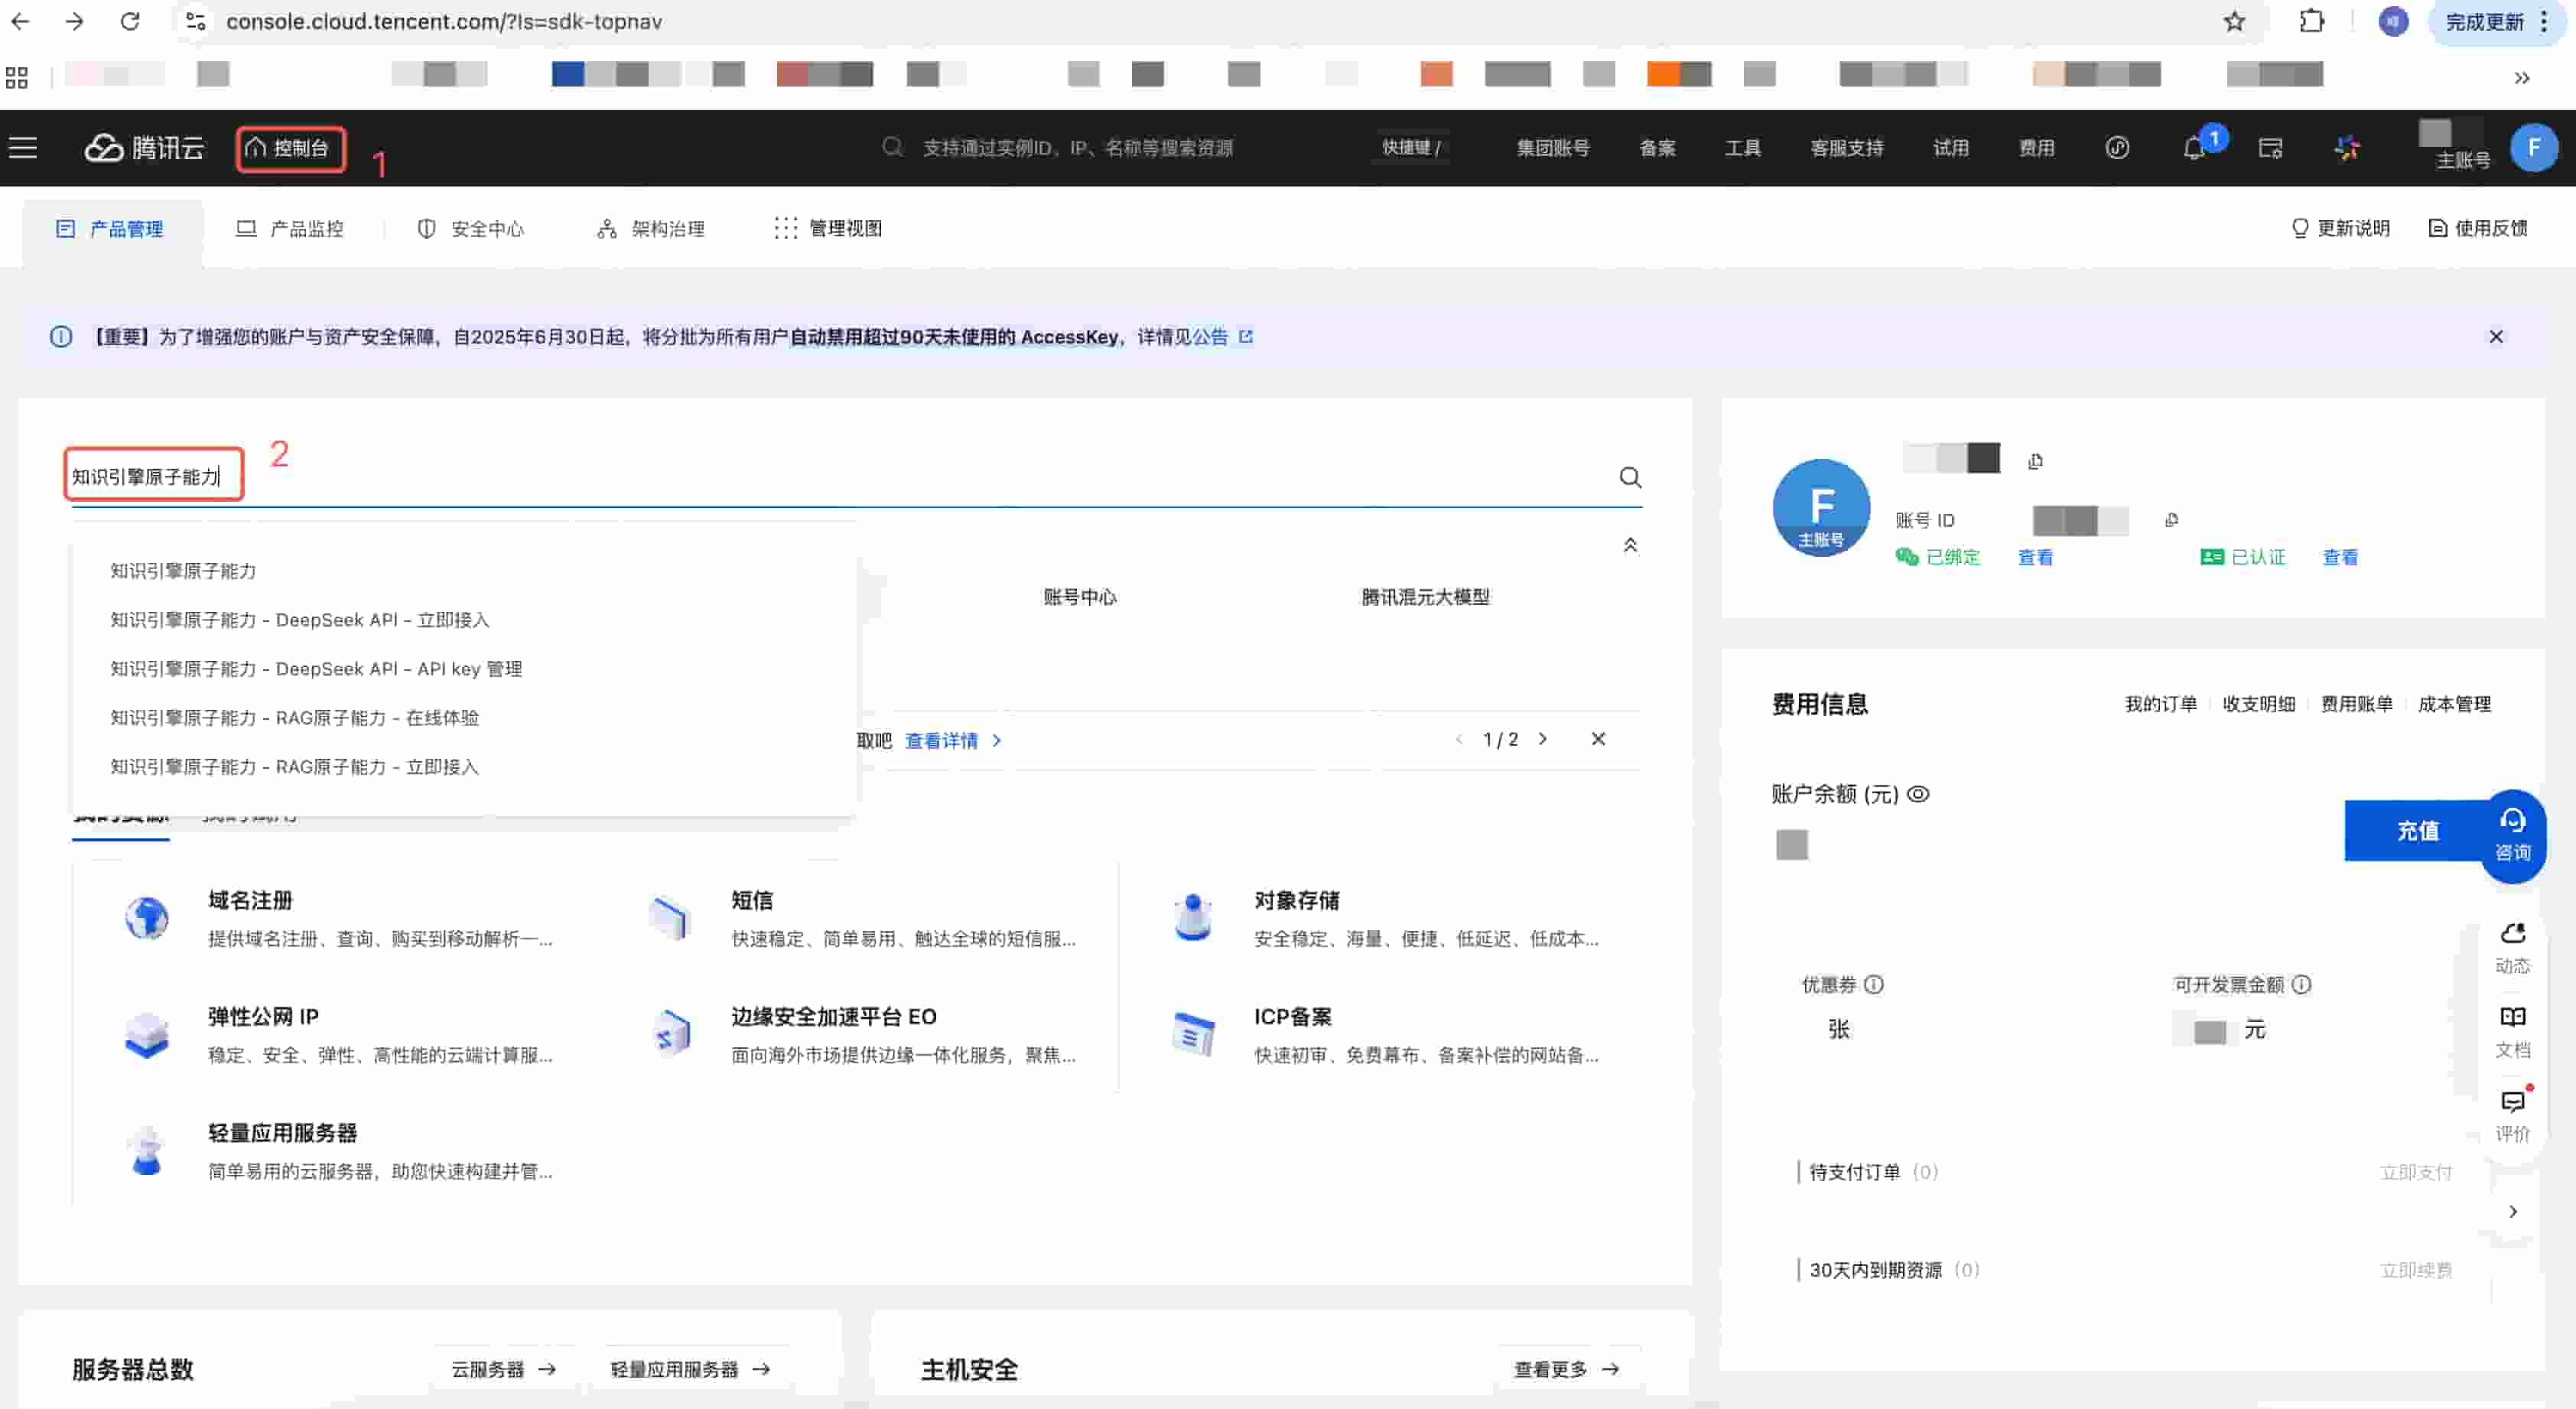Toggle the 账户余额 visibility eye icon

pos(1919,793)
